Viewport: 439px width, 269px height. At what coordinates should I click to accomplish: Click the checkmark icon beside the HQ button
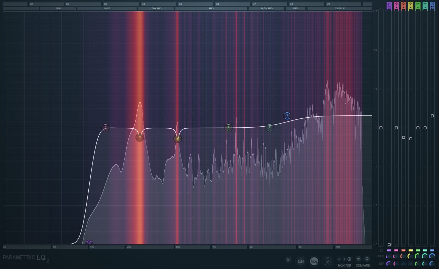(328, 261)
